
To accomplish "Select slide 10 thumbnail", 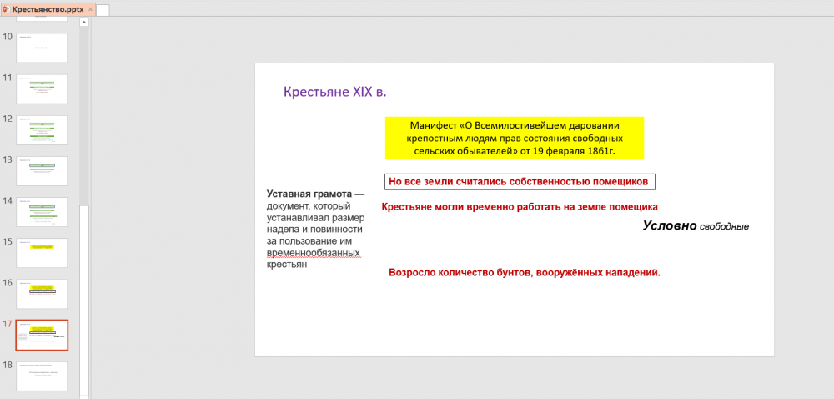I will coord(42,48).
